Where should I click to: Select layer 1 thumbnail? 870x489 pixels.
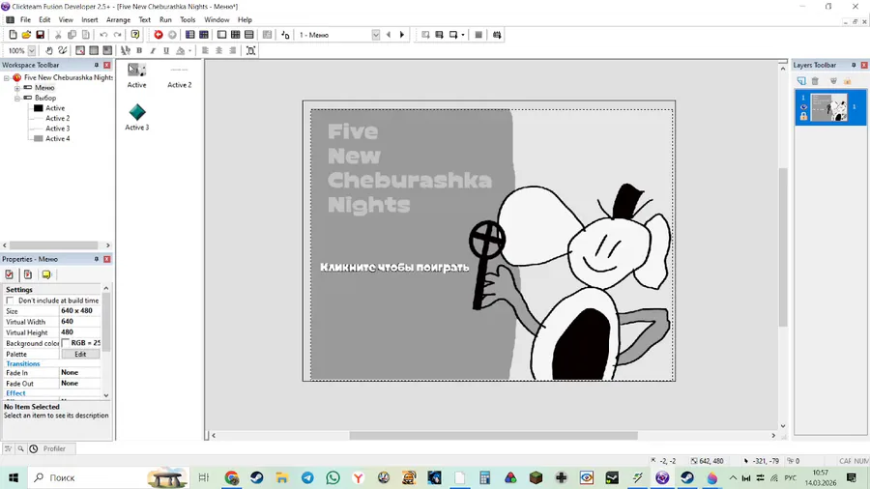point(829,107)
